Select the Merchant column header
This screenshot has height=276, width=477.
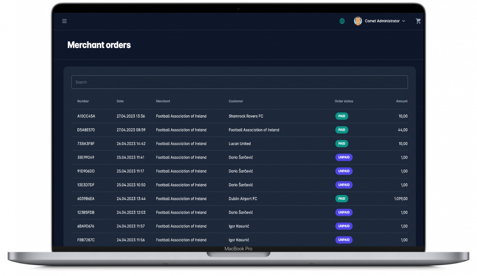tap(163, 101)
